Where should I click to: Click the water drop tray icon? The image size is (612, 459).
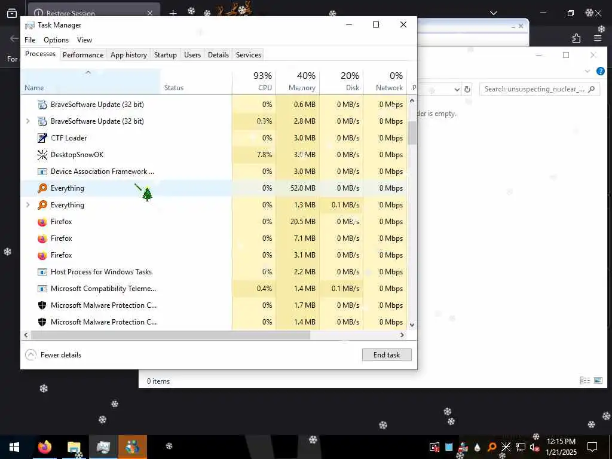(478, 447)
